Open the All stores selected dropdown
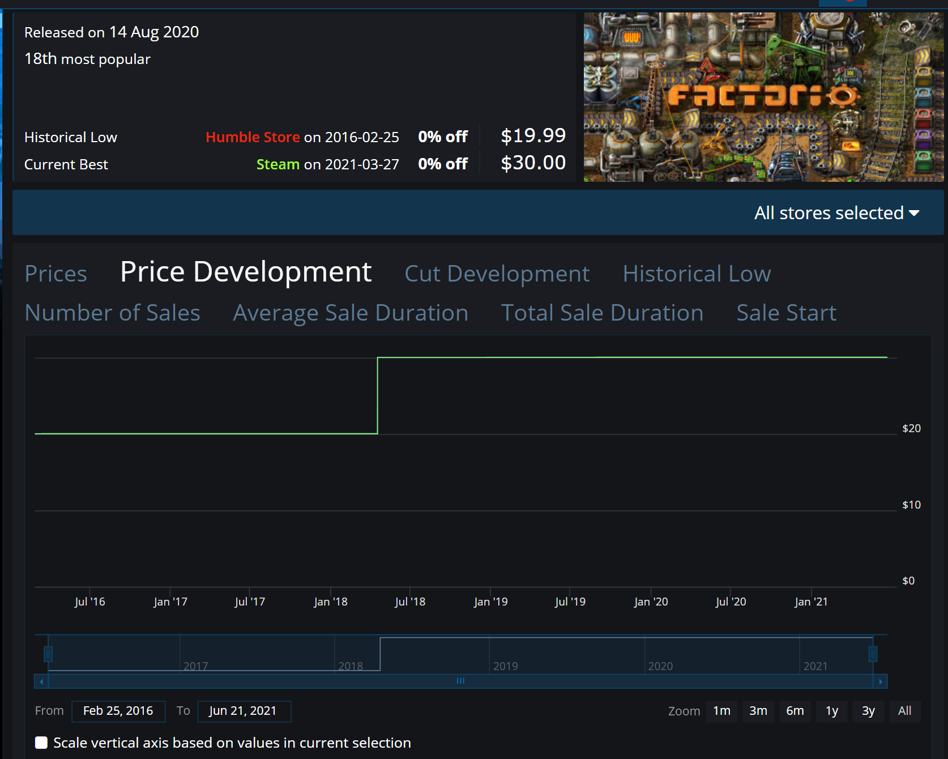The image size is (948, 759). tap(836, 213)
